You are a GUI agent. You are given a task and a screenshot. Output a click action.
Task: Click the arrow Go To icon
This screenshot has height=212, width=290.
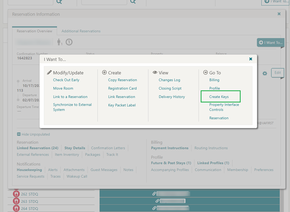[x=205, y=72]
